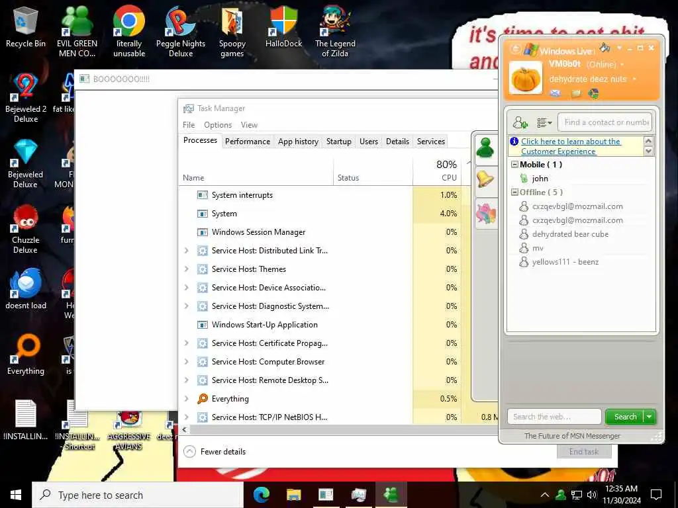
Task: Open the Messenger contact list view dropdown
Action: coord(544,123)
